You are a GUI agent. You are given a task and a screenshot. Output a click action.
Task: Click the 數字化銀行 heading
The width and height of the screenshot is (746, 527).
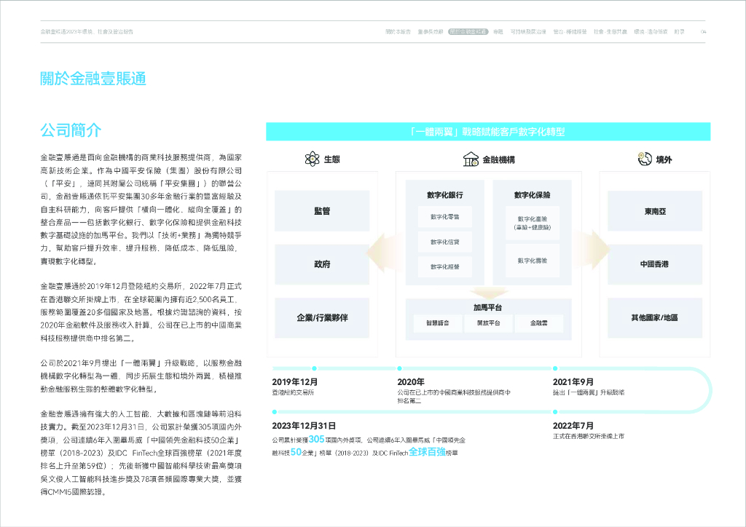[445, 195]
